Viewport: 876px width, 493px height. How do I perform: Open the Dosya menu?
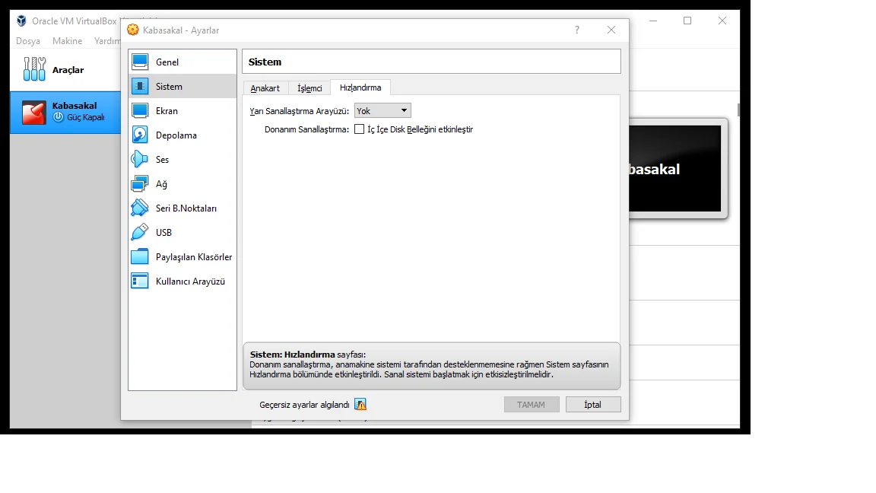28,41
